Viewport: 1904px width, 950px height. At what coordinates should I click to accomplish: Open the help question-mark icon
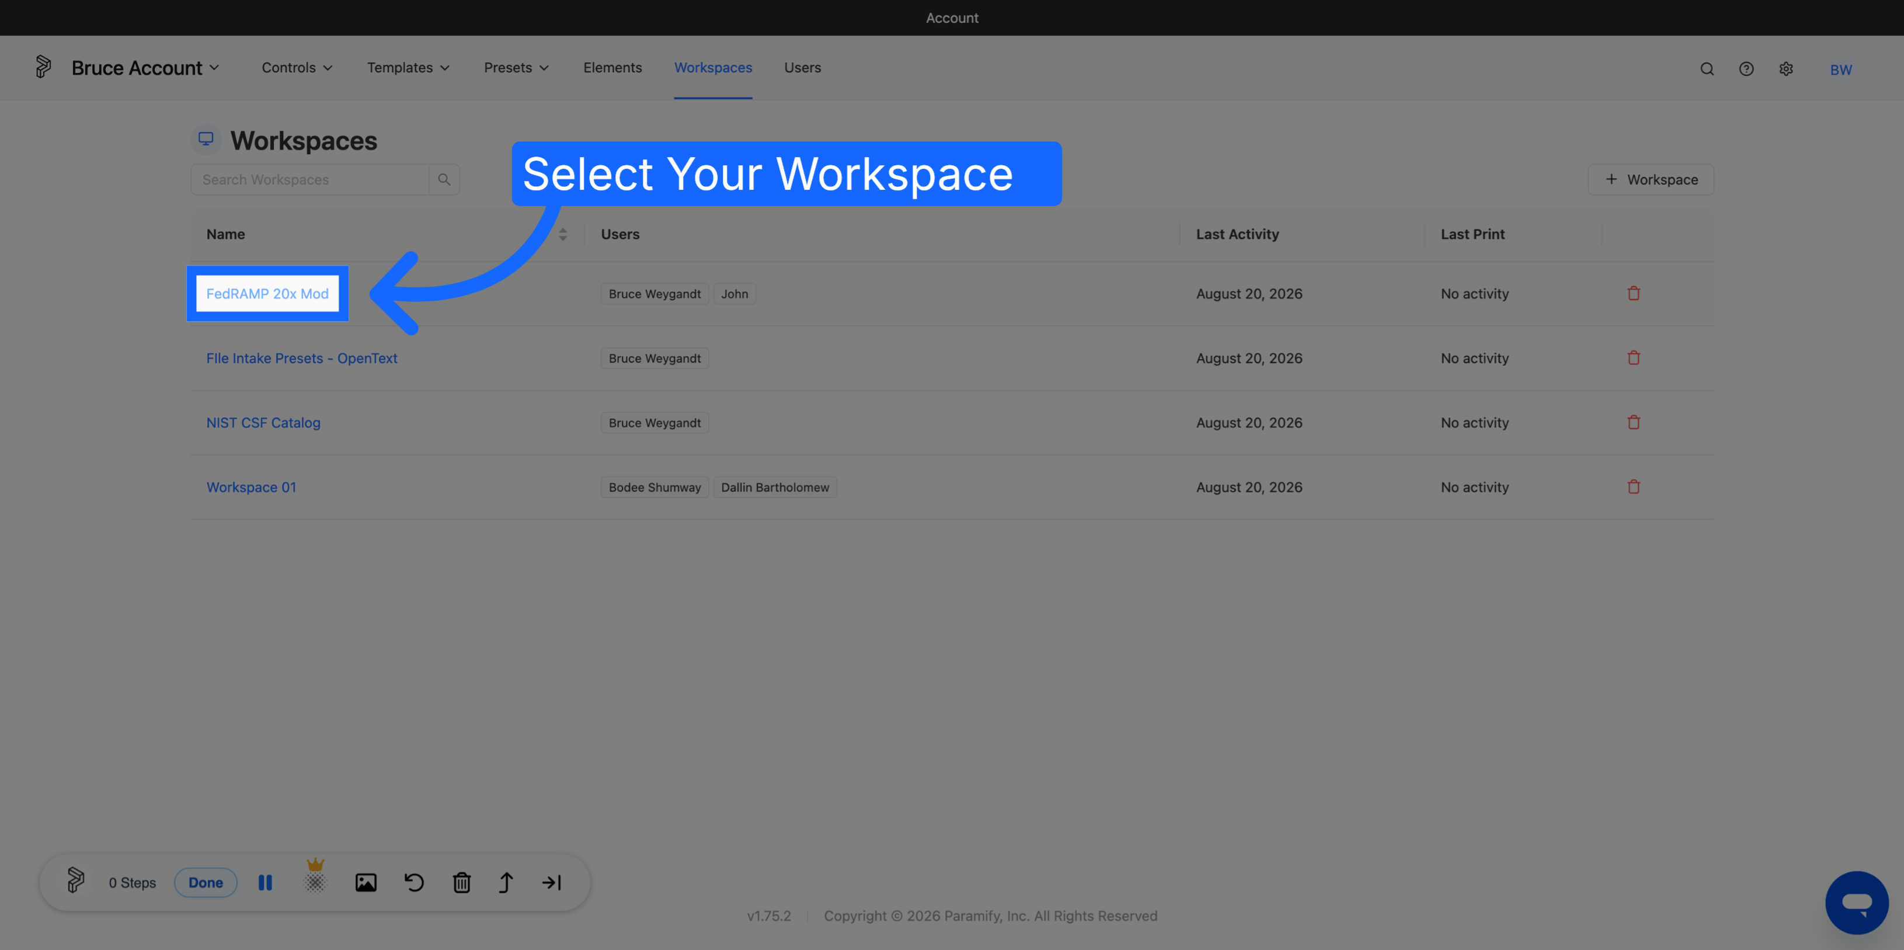[1746, 69]
